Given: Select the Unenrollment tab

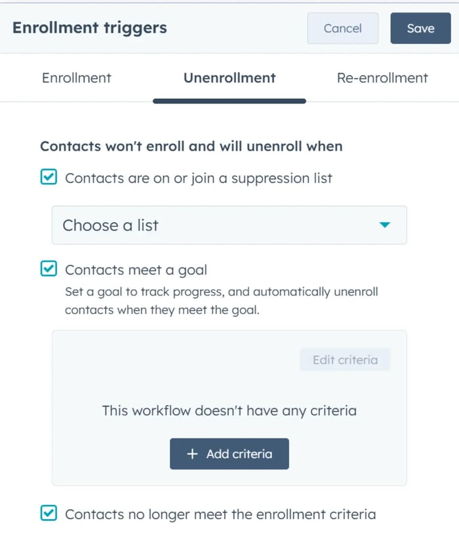Looking at the screenshot, I should (x=229, y=77).
